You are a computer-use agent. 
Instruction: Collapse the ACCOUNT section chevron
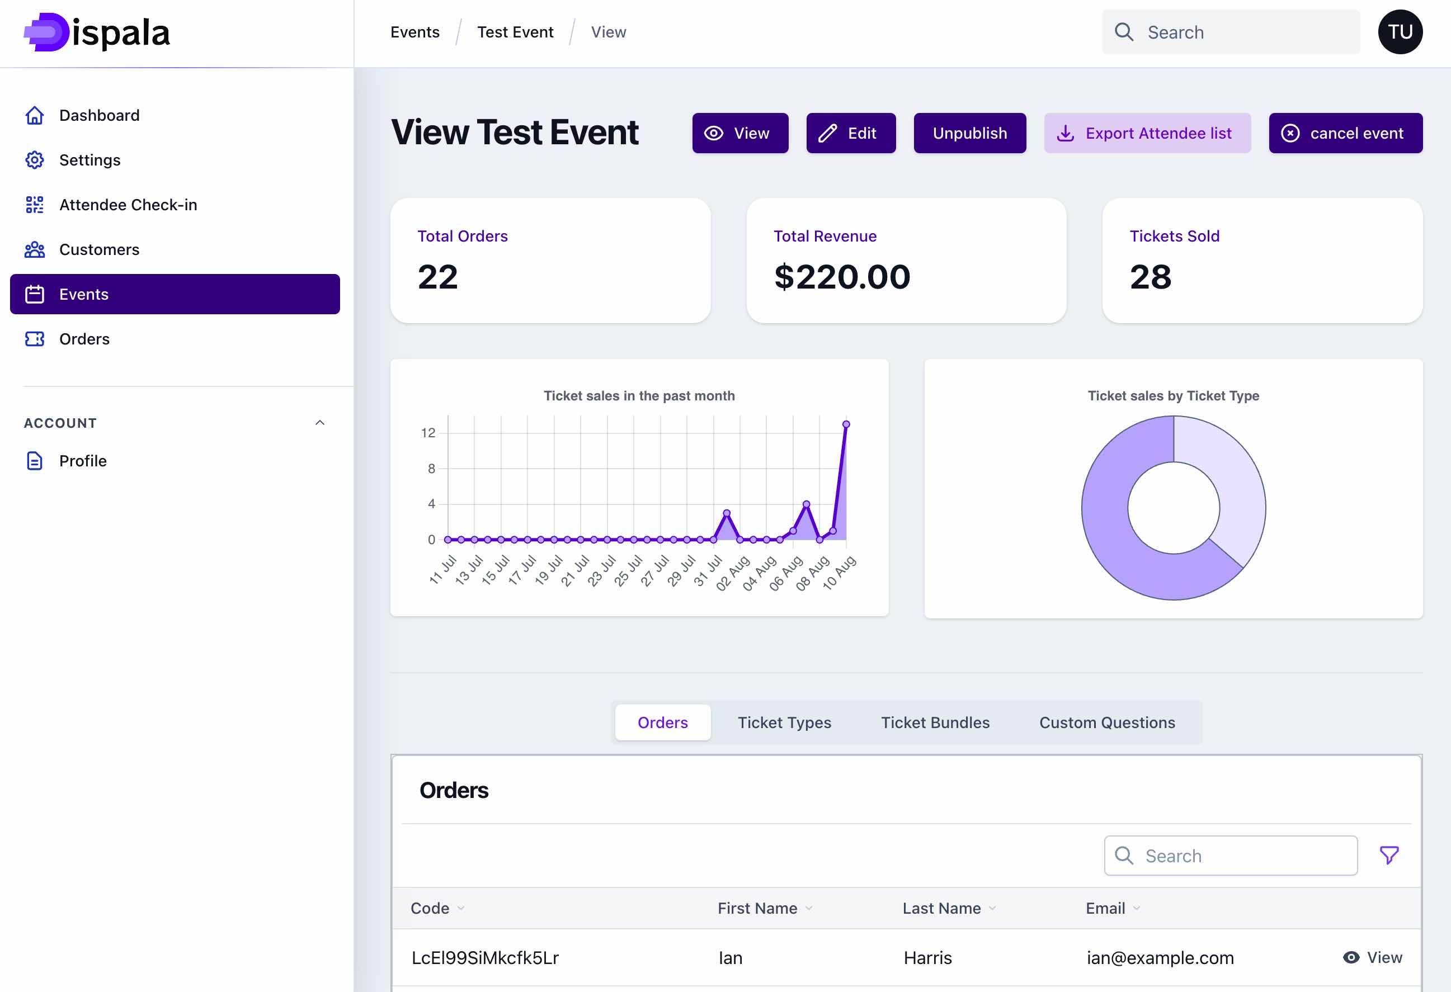pos(319,423)
